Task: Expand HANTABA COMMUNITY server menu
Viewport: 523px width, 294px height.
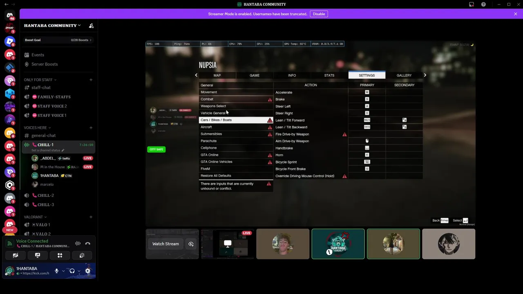Action: (52, 25)
